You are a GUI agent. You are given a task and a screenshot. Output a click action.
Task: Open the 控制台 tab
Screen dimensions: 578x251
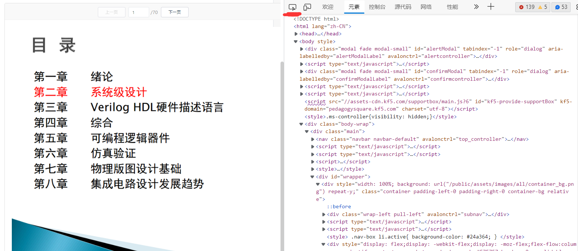tap(377, 7)
